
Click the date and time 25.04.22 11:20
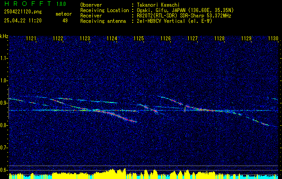(x=23, y=21)
